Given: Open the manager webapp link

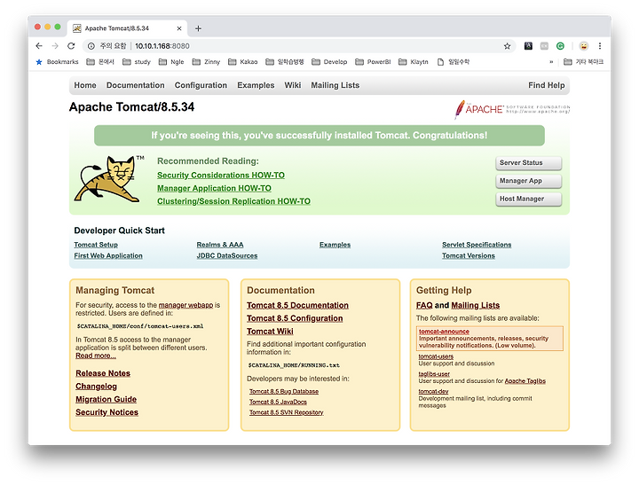Looking at the screenshot, I should (185, 305).
